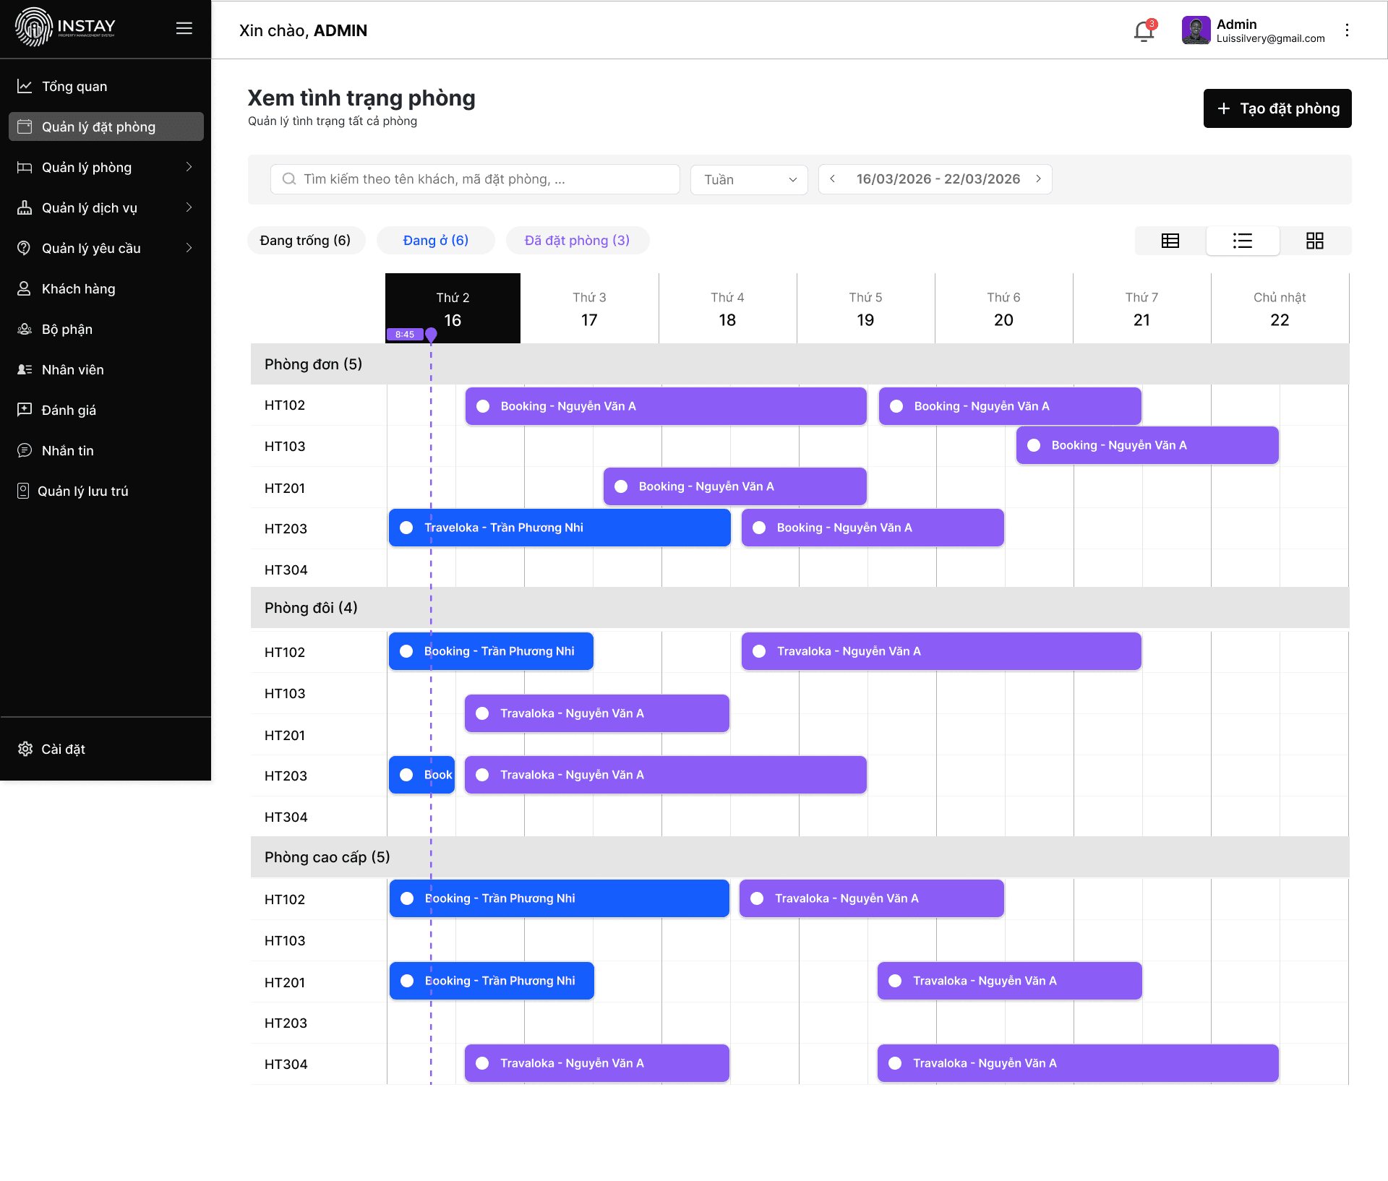The image size is (1388, 1181).
Task: Open the notifications bell
Action: point(1144,31)
